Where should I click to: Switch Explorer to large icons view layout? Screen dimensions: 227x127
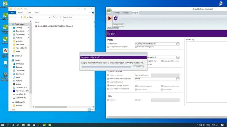pos(92,110)
